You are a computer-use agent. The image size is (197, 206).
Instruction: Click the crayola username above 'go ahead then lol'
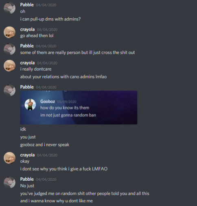click(27, 29)
